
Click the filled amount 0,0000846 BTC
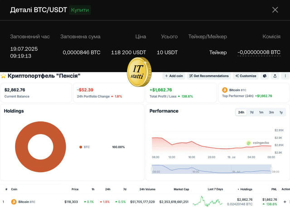pos(82,53)
